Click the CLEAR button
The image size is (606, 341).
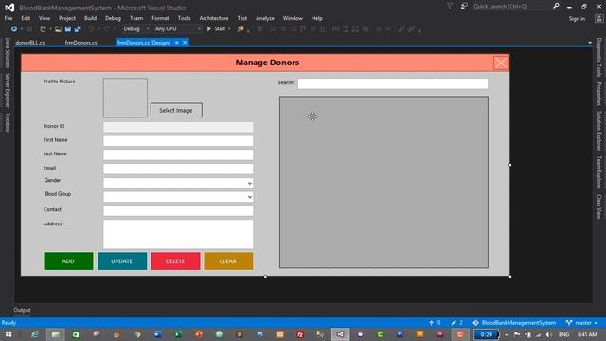point(228,261)
